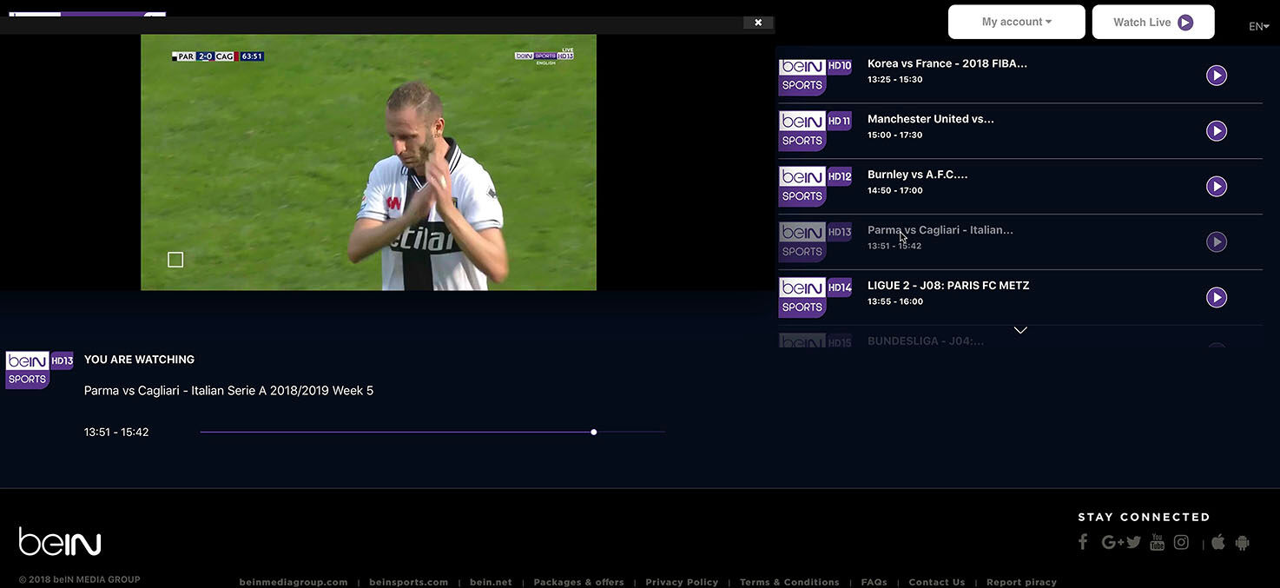Get the Apple iOS app

point(1218,542)
